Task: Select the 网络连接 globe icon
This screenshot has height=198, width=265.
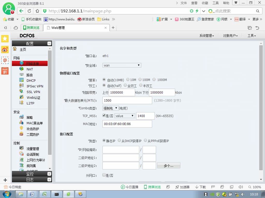Action: point(21,63)
